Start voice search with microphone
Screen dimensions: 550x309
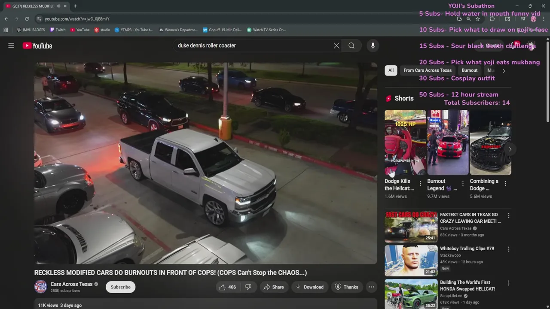coord(373,45)
